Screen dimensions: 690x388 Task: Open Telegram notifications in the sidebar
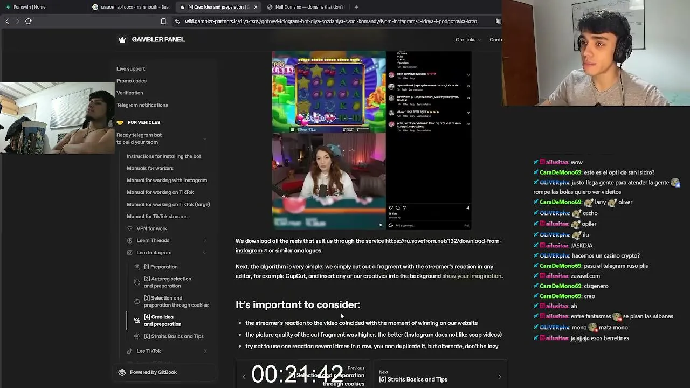click(142, 105)
